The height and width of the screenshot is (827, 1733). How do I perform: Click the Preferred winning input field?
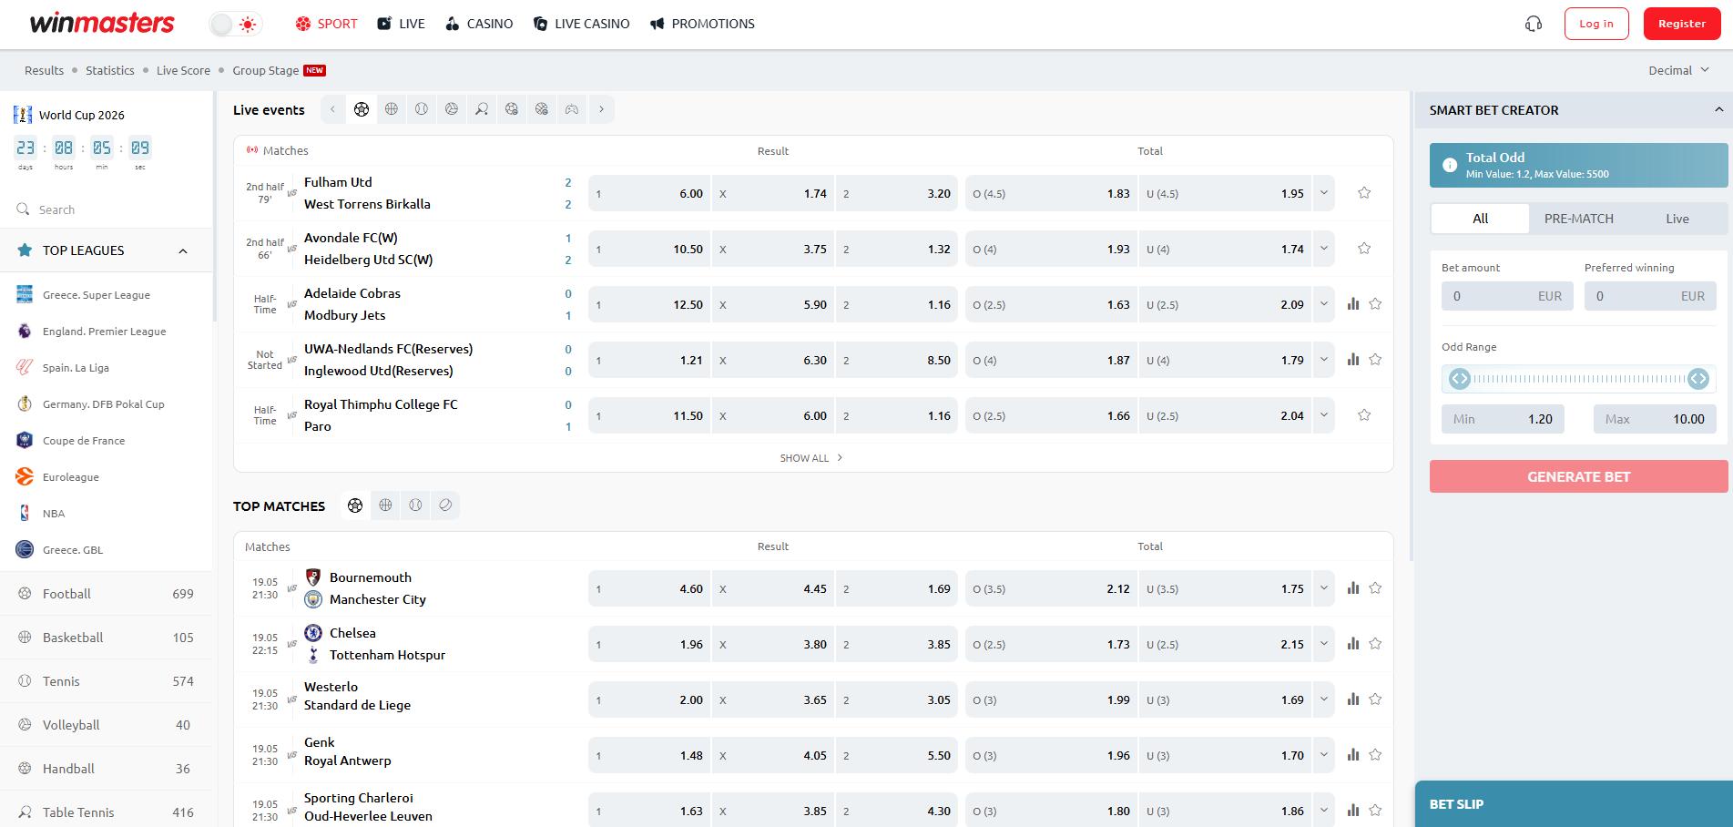(x=1650, y=296)
